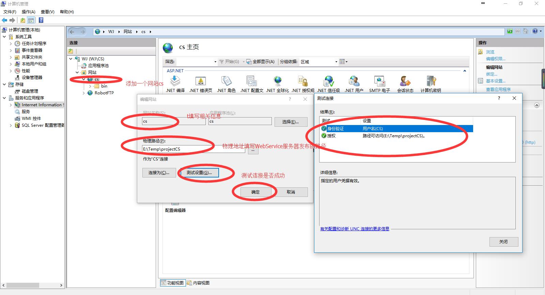Click the 浏览 icon in 操作 panel

tap(480, 52)
